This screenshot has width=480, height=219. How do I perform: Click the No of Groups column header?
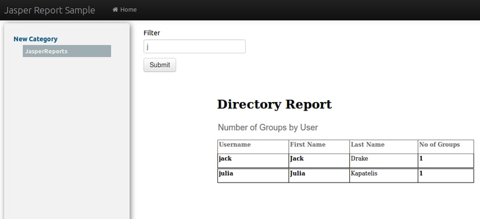pos(446,147)
